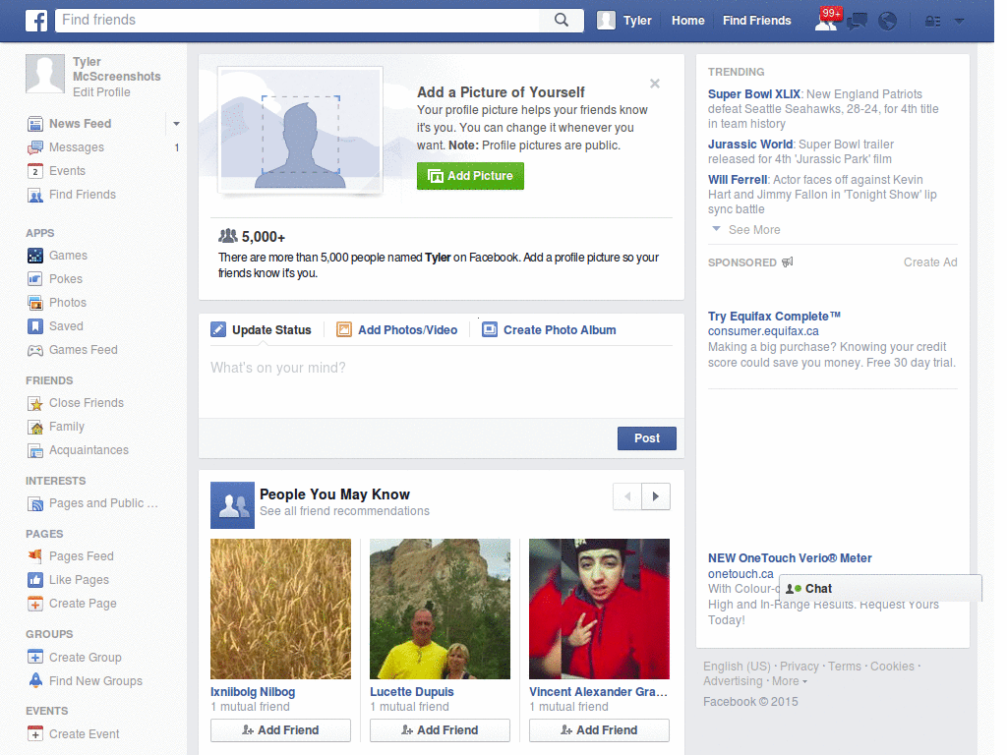Open Lucette Dupuis profile photo

[440, 609]
